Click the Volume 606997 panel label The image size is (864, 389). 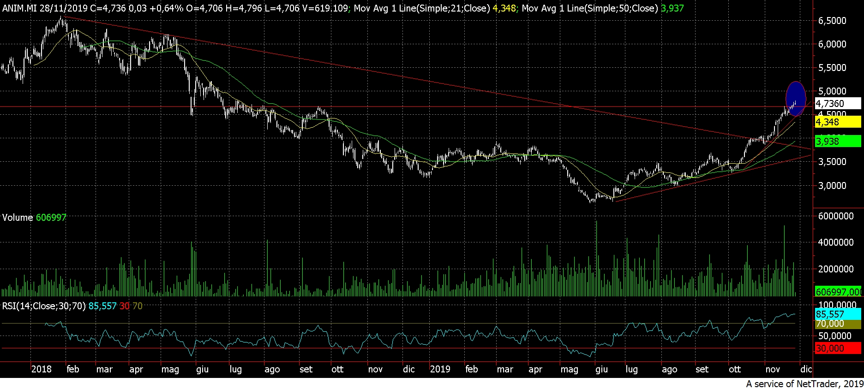point(35,218)
